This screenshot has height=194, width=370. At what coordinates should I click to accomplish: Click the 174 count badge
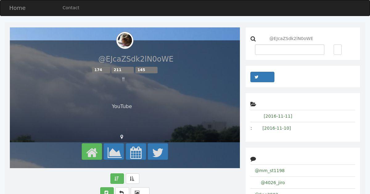point(101,70)
